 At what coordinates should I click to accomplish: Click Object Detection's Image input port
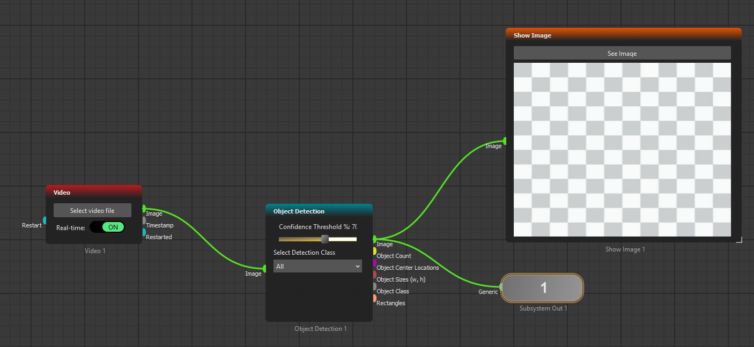point(264,269)
